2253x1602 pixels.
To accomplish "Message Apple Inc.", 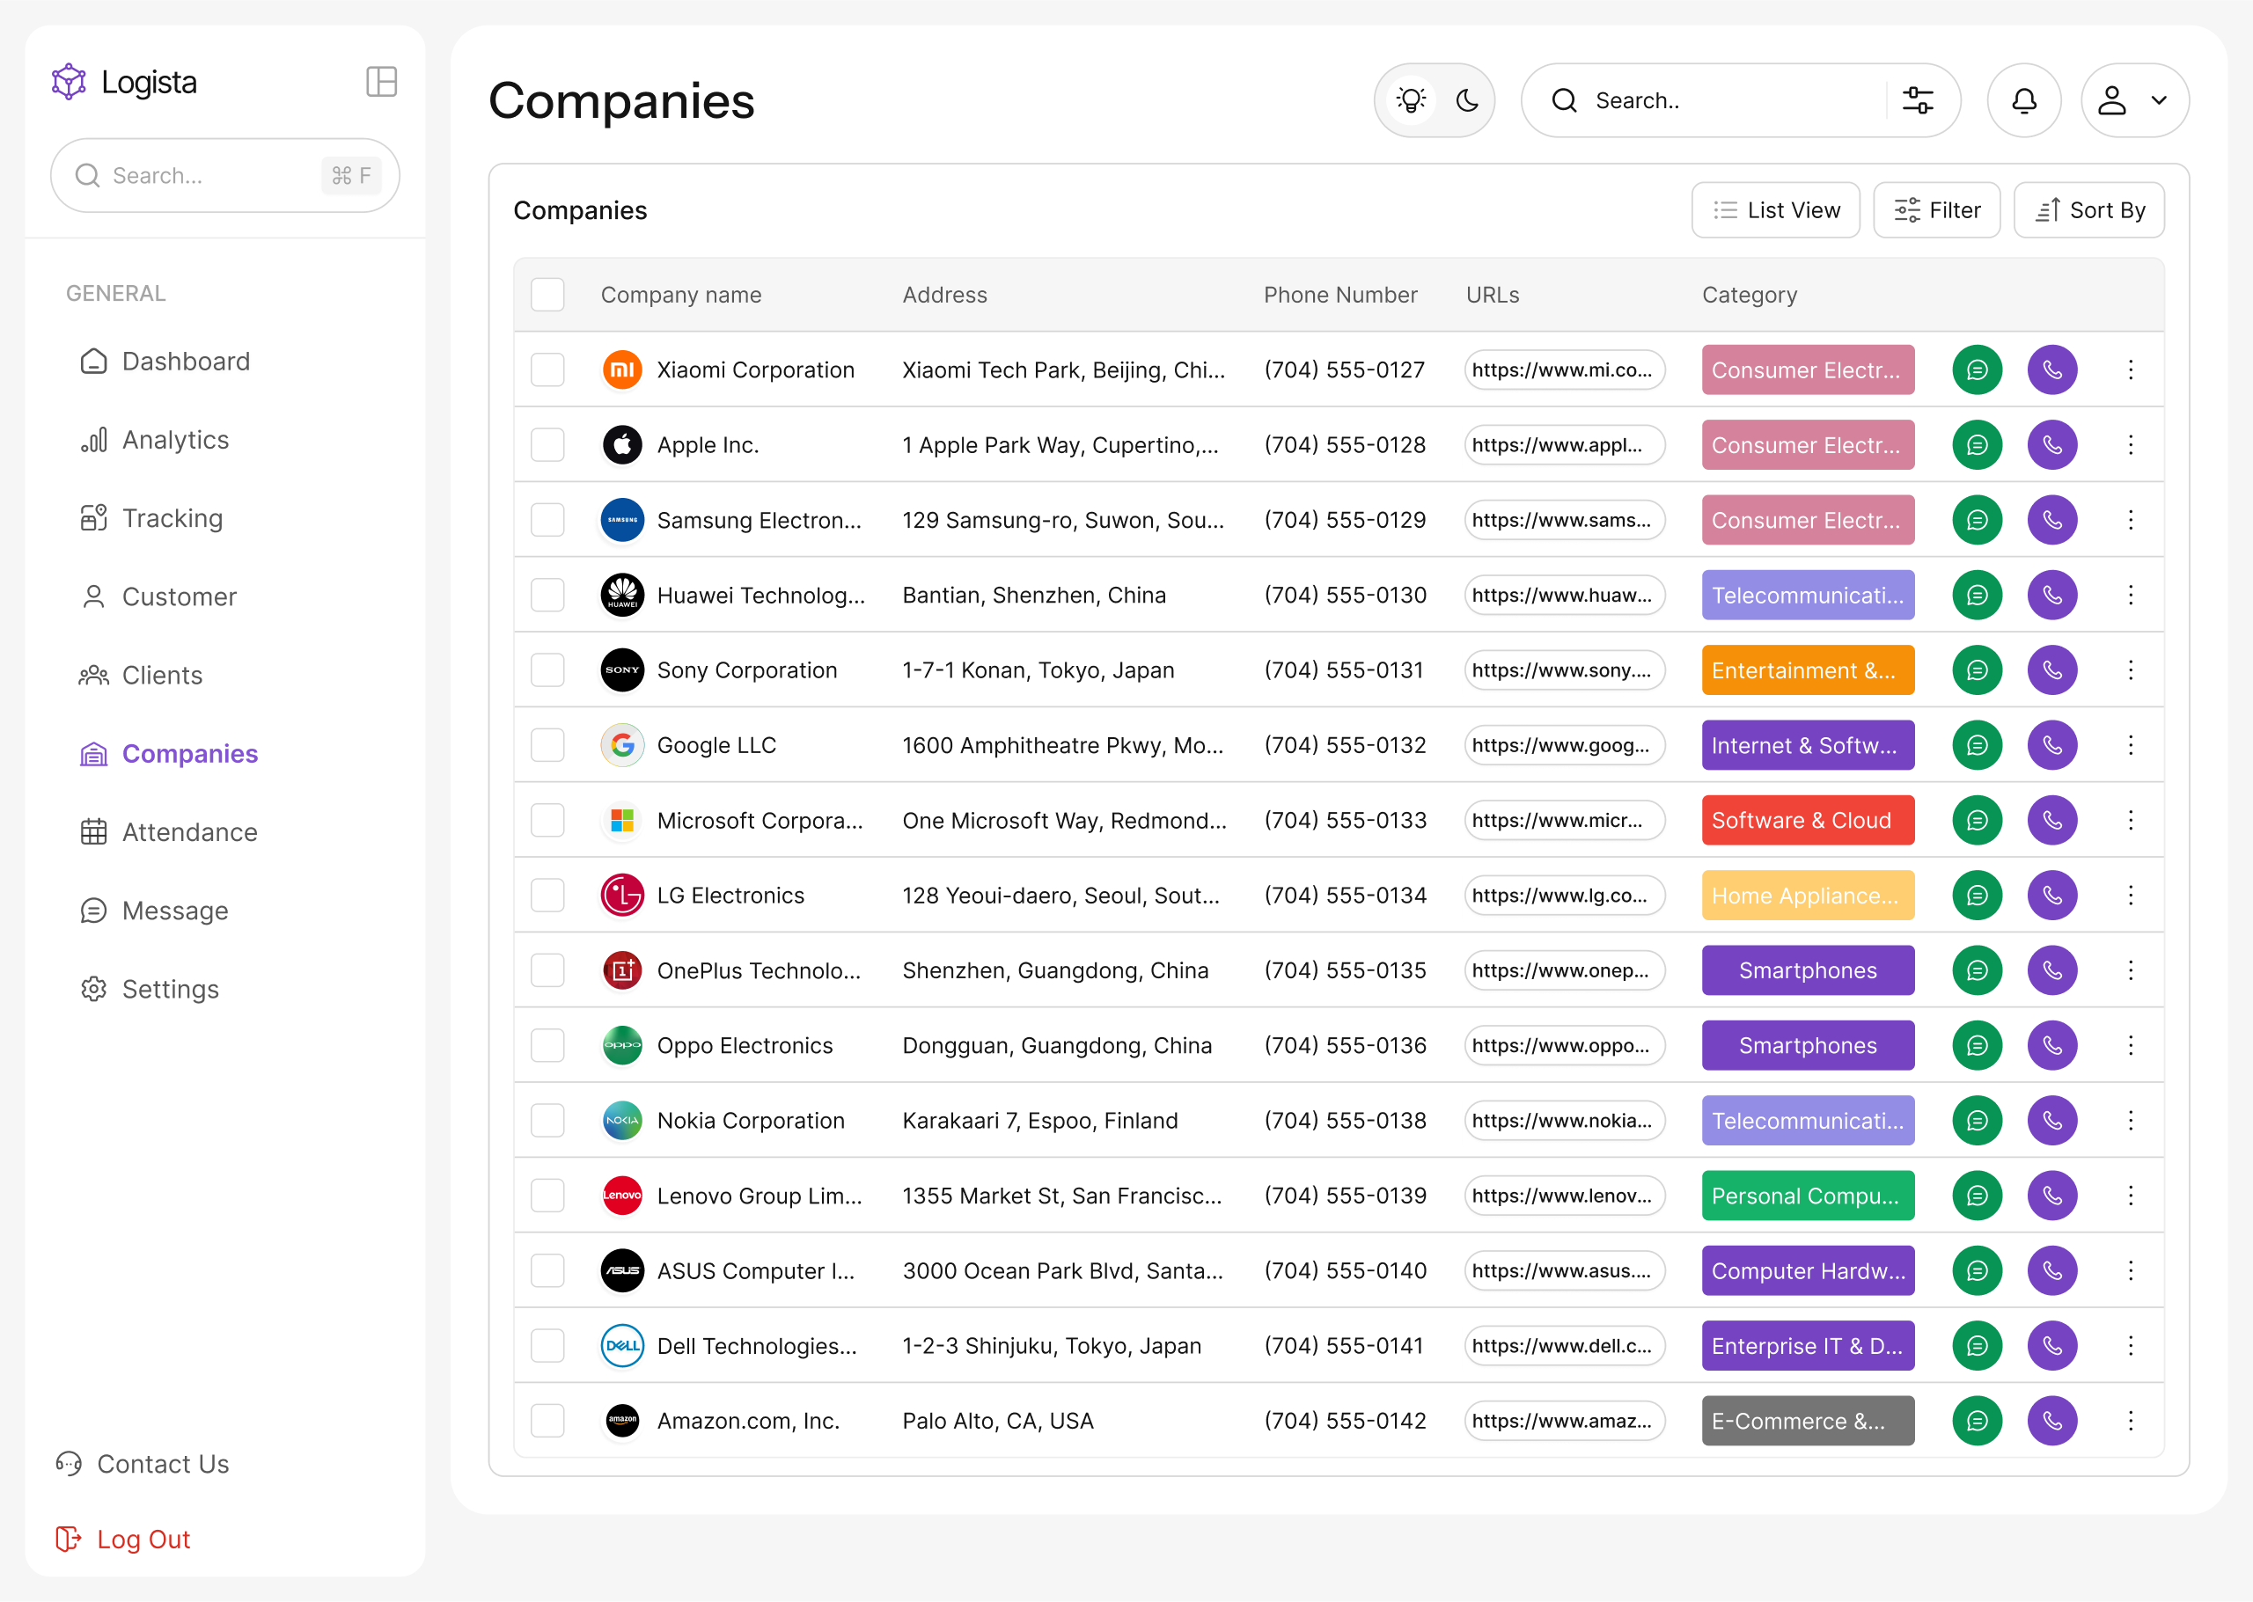I will (x=1977, y=445).
